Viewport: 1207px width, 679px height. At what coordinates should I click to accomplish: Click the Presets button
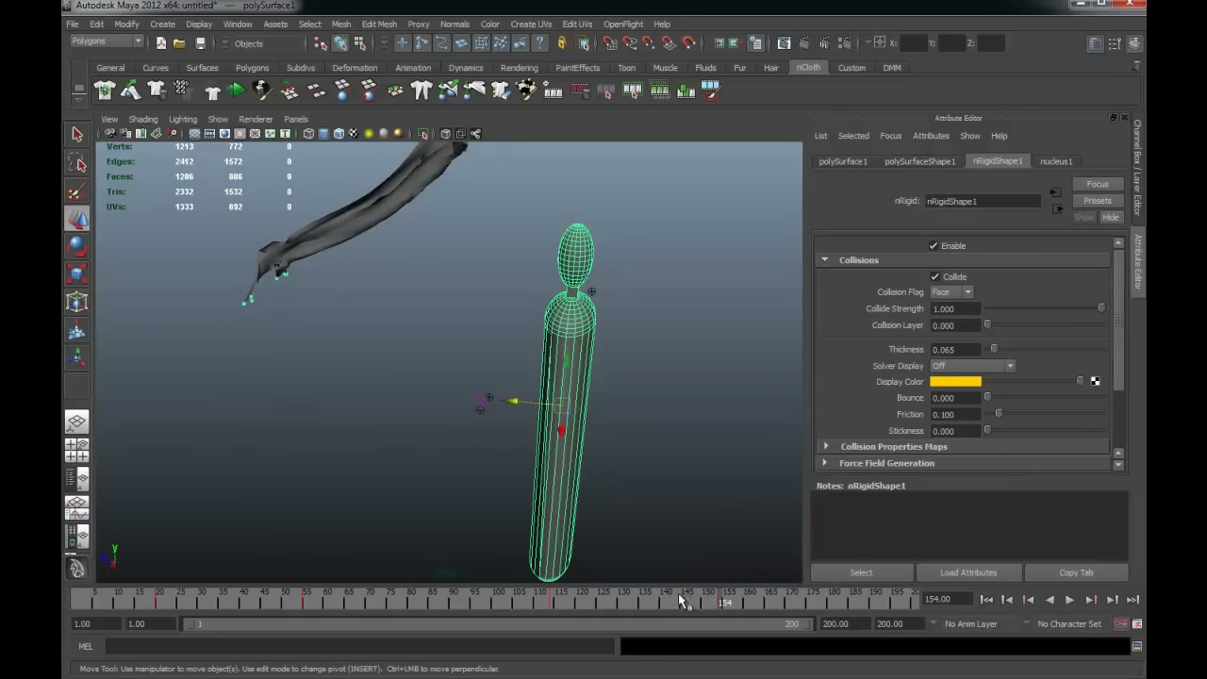[1098, 201]
